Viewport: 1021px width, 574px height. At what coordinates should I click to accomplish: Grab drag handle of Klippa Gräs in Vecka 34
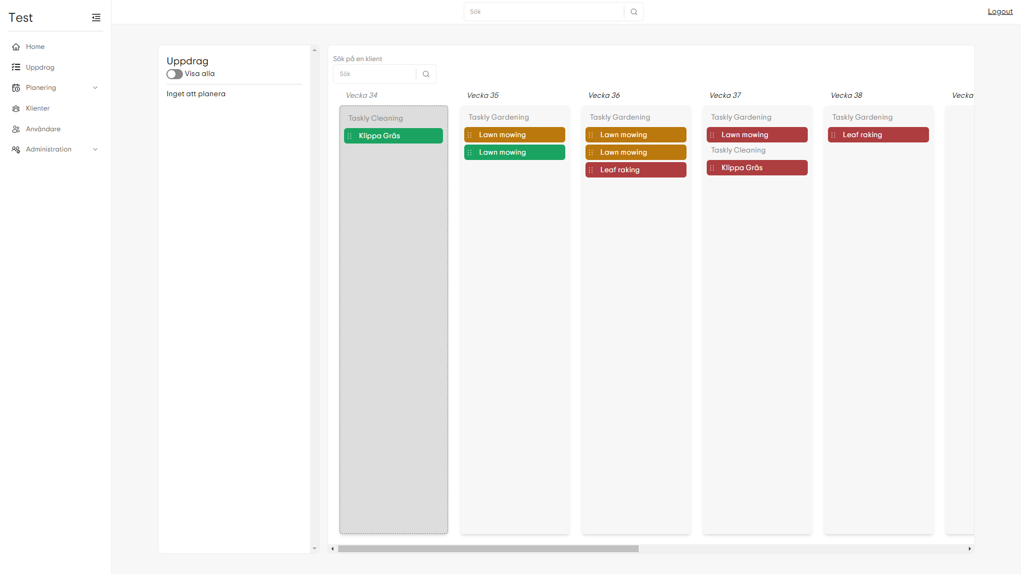pos(349,136)
